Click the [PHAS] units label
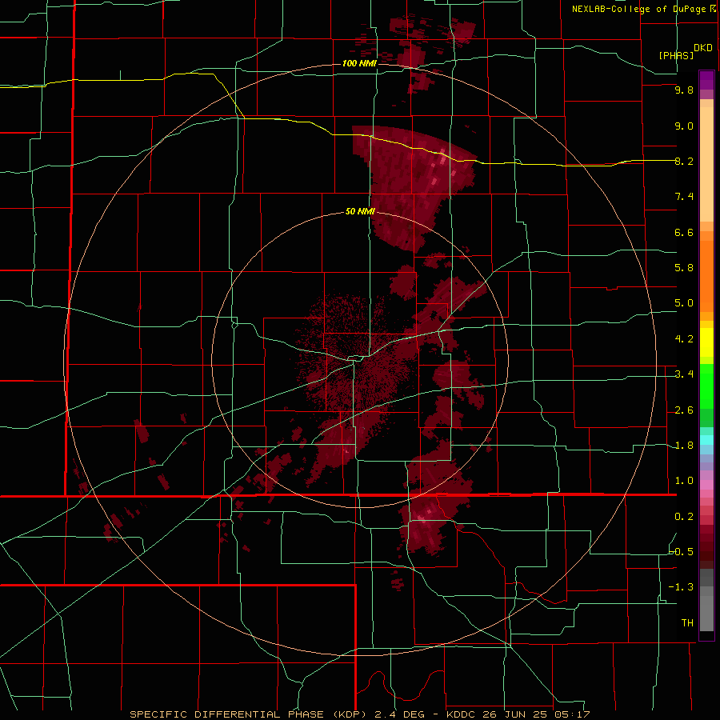 [676, 55]
